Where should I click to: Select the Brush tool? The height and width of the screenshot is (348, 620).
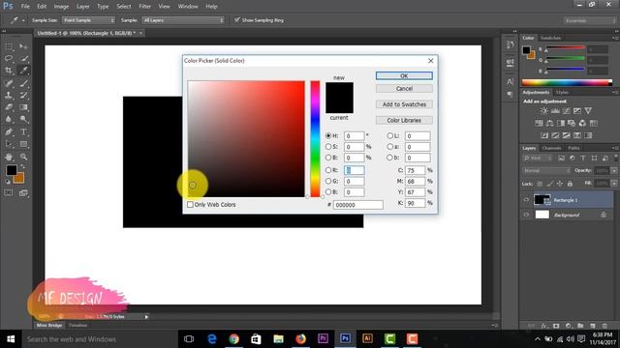pos(23,83)
